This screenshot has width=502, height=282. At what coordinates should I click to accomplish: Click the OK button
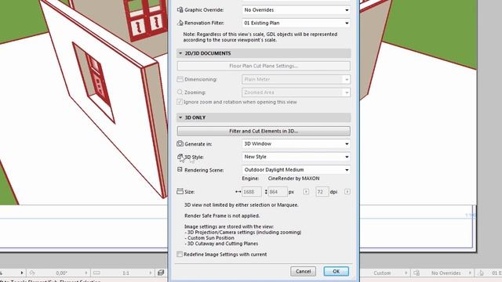[x=336, y=271]
